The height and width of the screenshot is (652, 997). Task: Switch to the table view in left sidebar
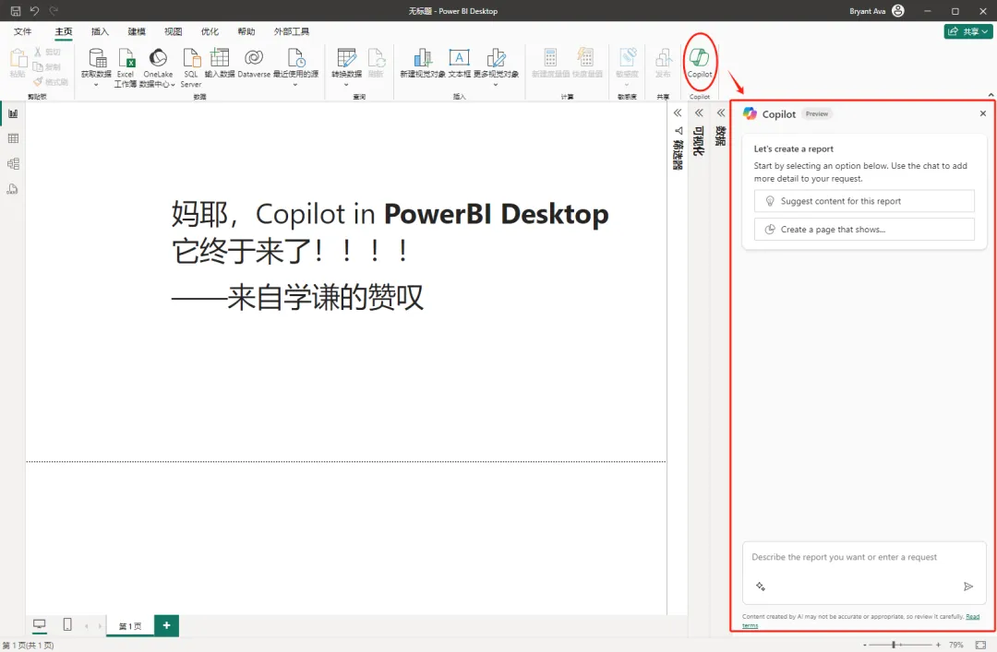coord(13,138)
